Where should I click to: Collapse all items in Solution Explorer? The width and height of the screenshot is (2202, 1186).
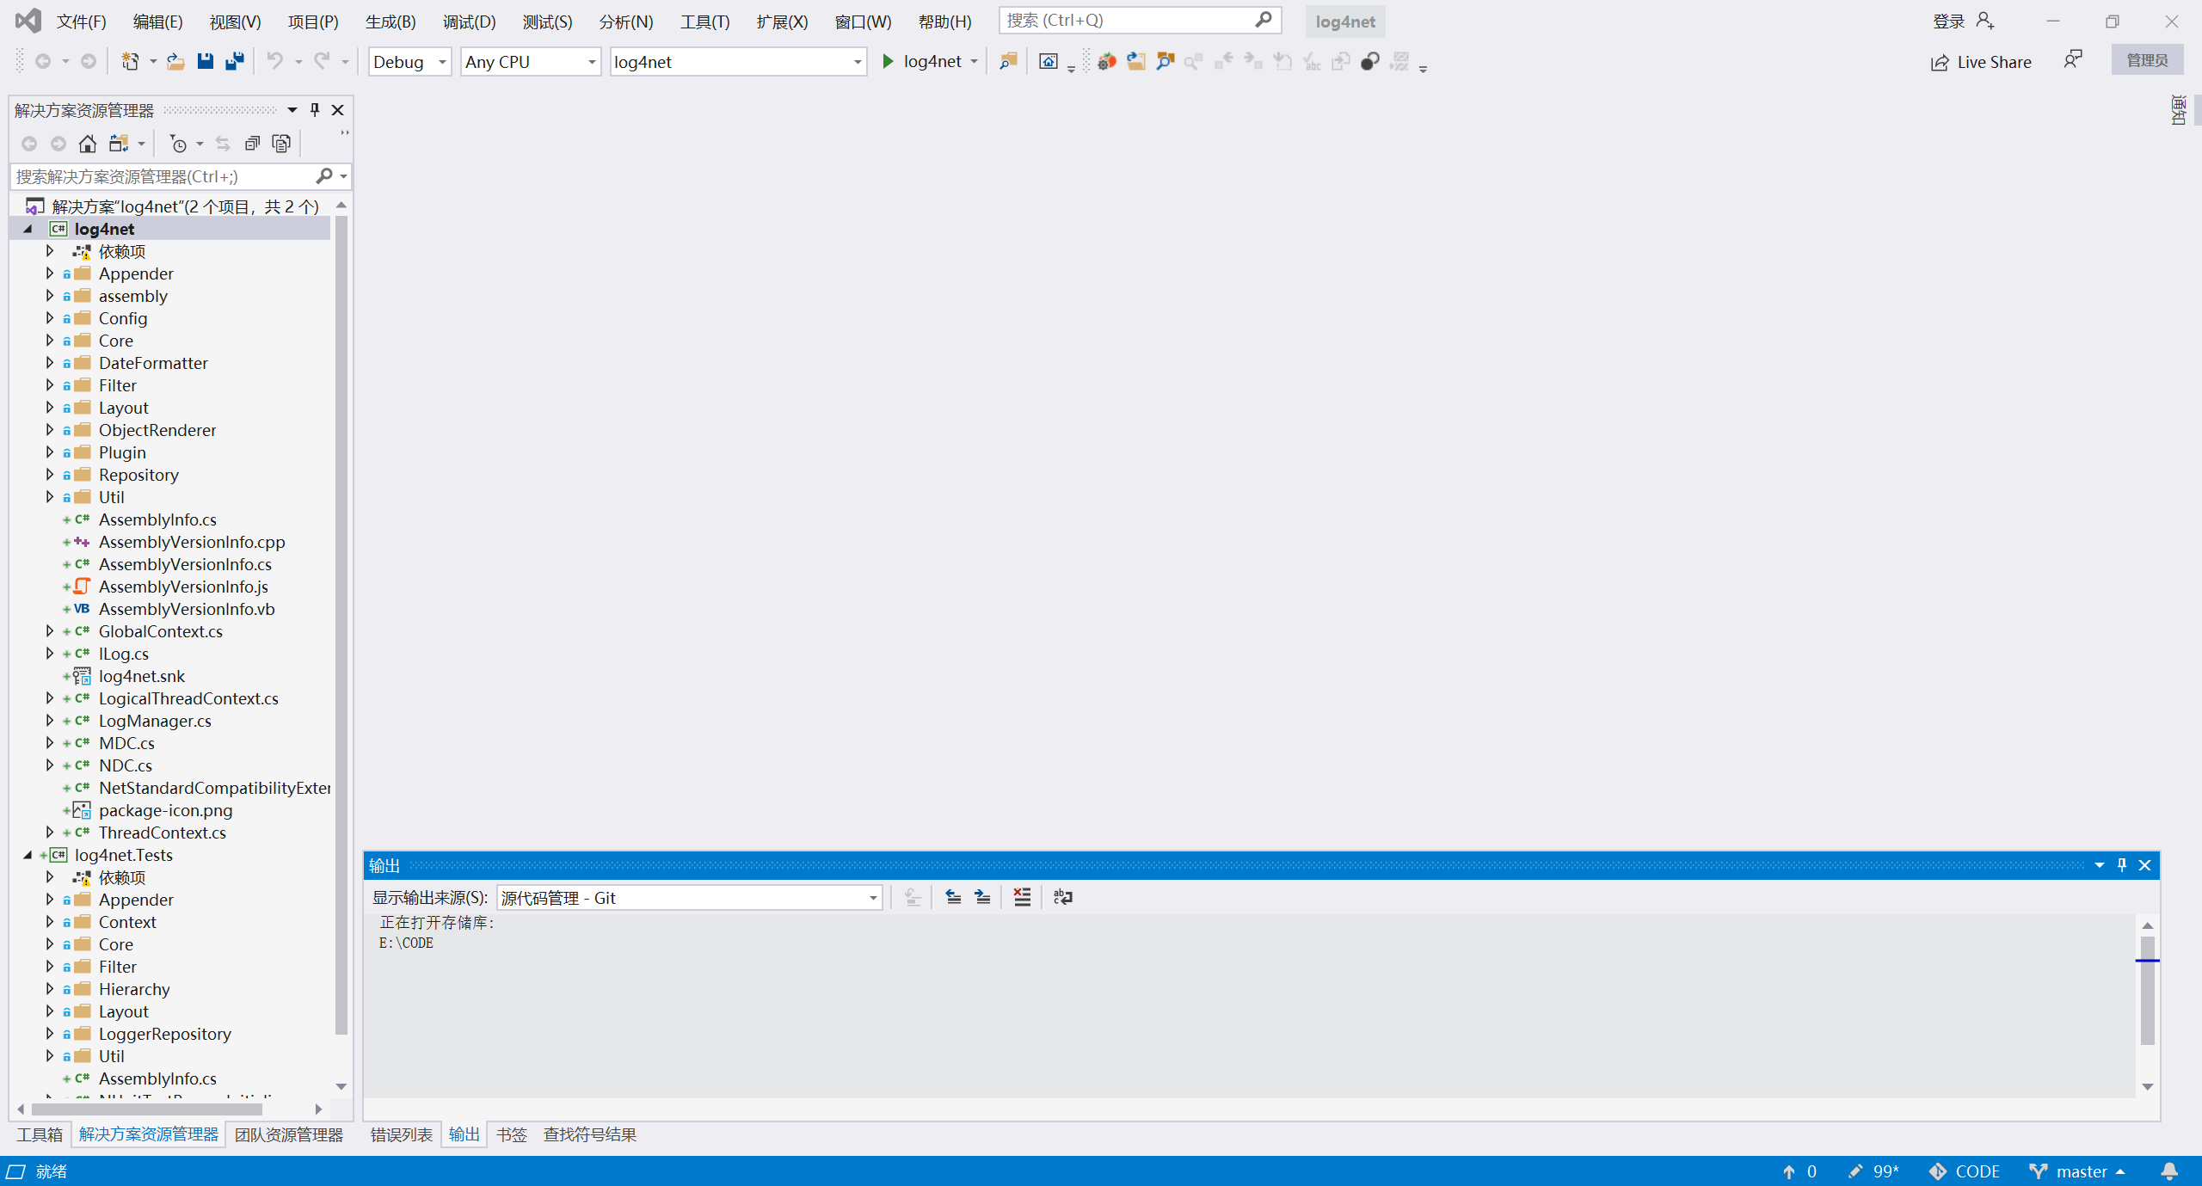pyautogui.click(x=252, y=144)
